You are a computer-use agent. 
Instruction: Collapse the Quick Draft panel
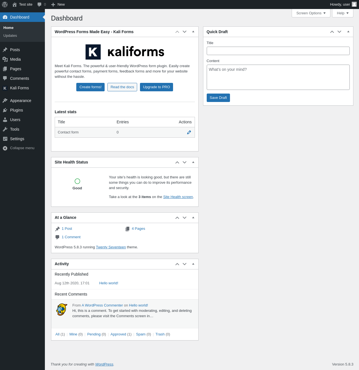(x=348, y=32)
